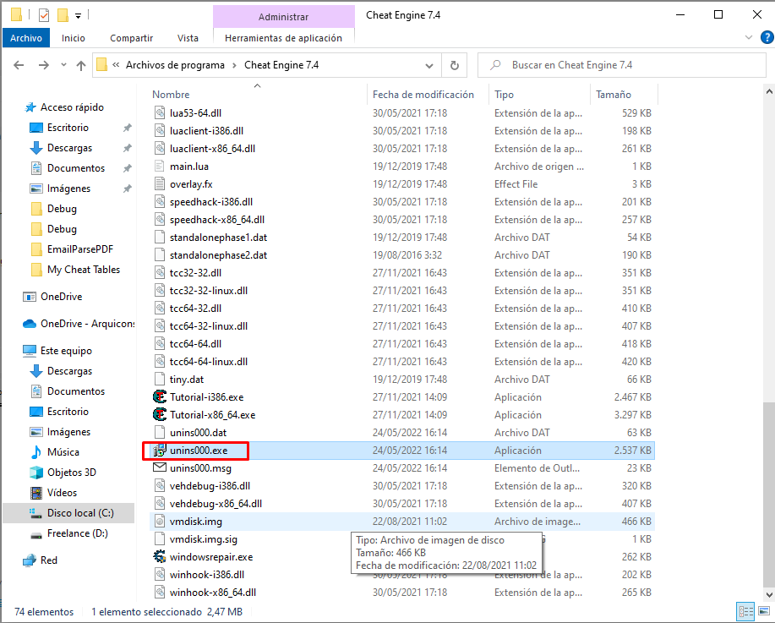Unpin Escritorio from Quick access
The width and height of the screenshot is (775, 623).
[127, 127]
